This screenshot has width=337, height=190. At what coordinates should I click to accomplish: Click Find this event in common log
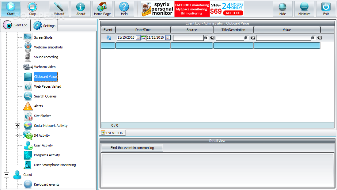[x=132, y=148]
